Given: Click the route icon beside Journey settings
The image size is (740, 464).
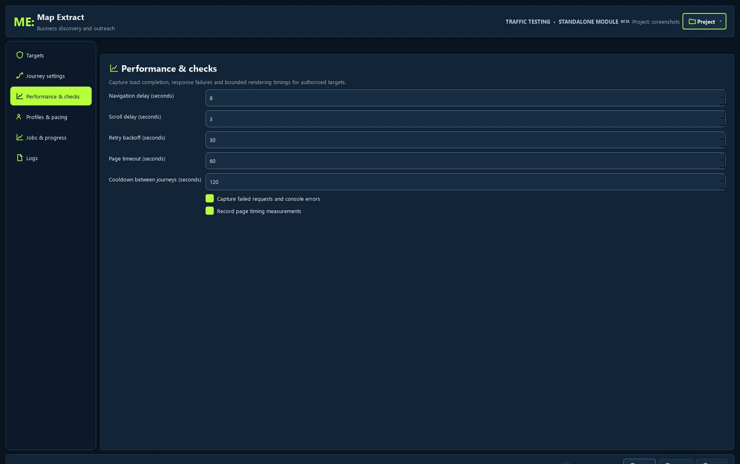Looking at the screenshot, I should point(19,76).
